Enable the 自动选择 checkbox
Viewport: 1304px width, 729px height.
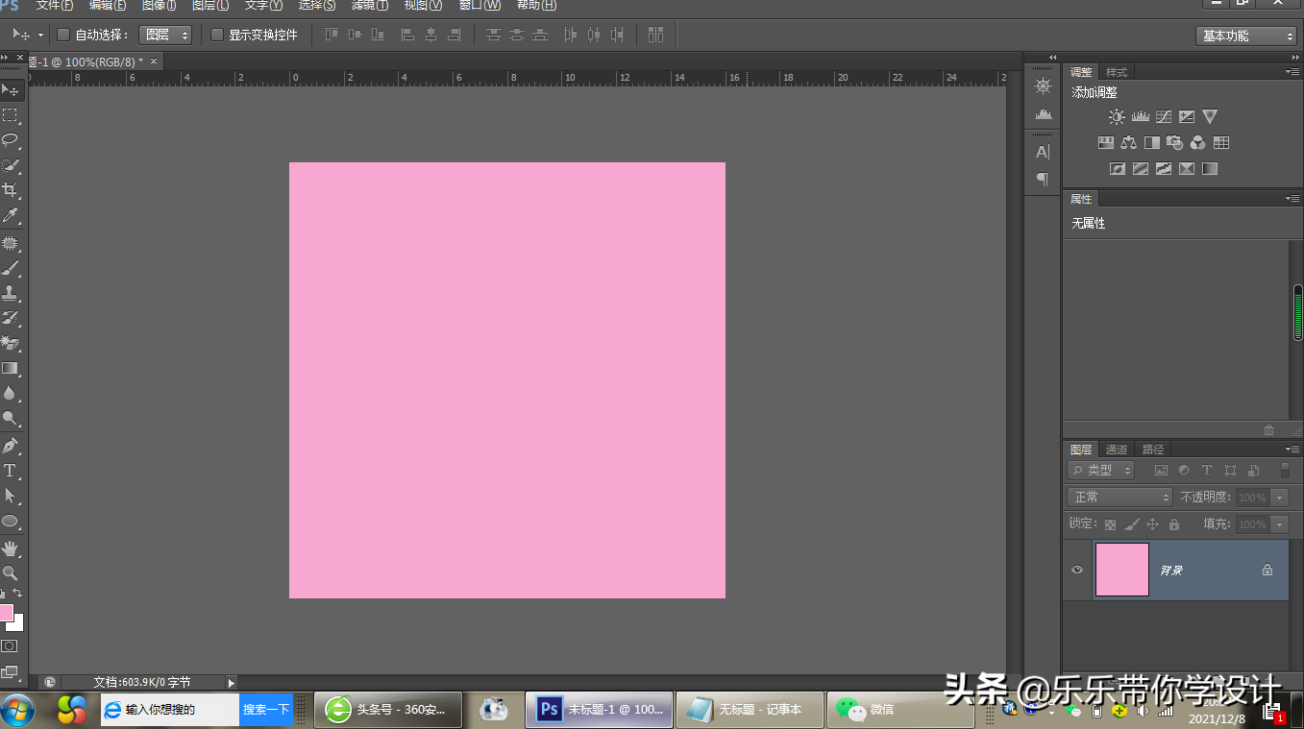[x=63, y=35]
